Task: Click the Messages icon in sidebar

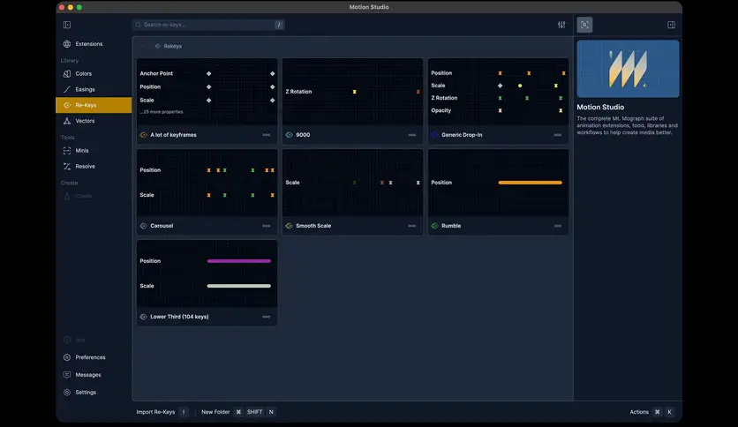Action: point(67,375)
